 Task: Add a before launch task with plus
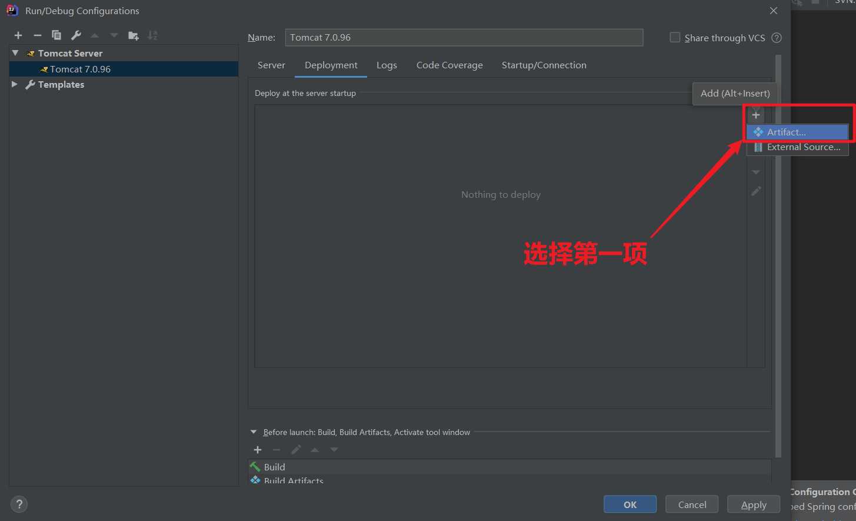point(258,450)
